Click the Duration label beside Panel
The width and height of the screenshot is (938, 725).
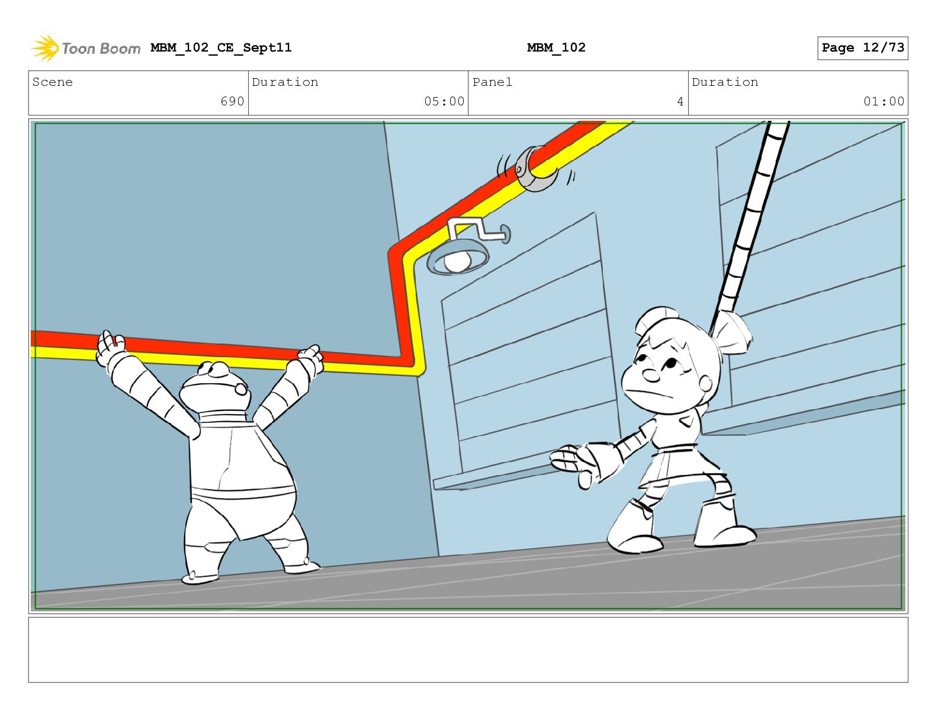tap(725, 82)
